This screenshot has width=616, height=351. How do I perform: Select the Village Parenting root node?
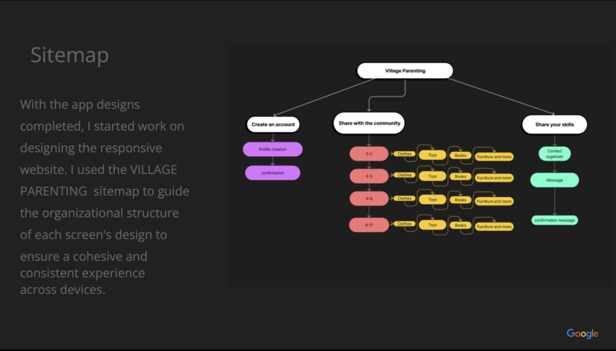[x=405, y=71]
